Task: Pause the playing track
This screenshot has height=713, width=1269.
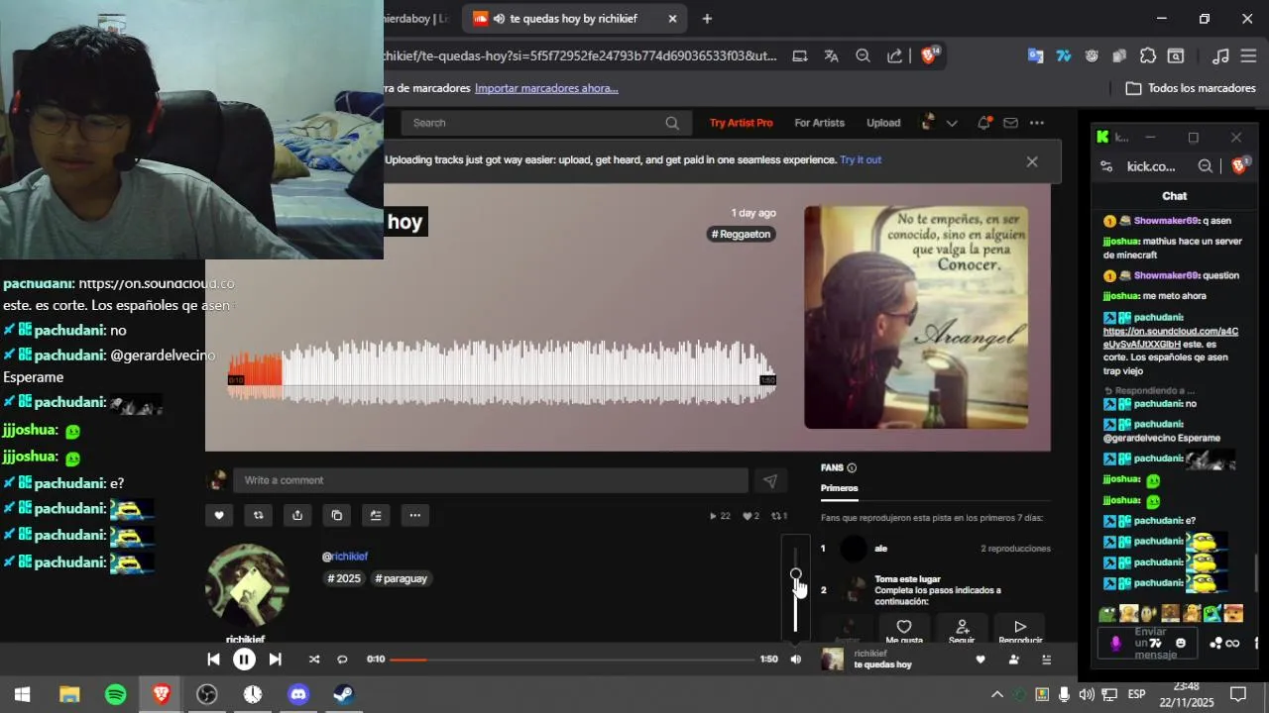Action: [x=244, y=660]
